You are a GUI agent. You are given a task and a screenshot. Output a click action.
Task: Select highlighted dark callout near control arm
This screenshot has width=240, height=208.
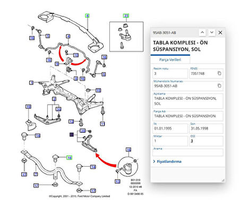(72, 135)
